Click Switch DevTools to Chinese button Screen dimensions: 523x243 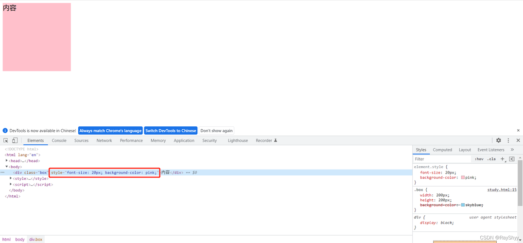tap(171, 131)
